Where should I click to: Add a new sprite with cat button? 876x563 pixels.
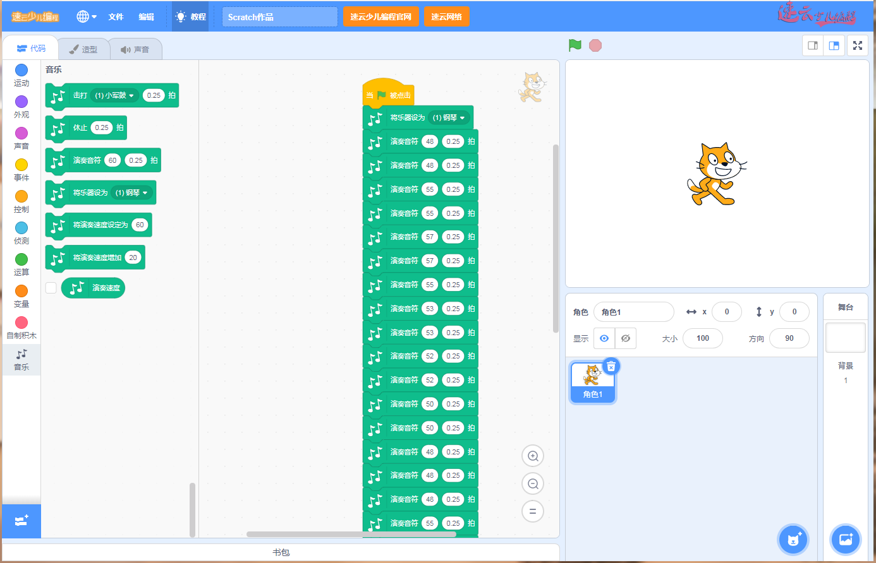pos(793,540)
